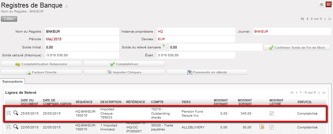Click Importer Chèques button

(124, 72)
